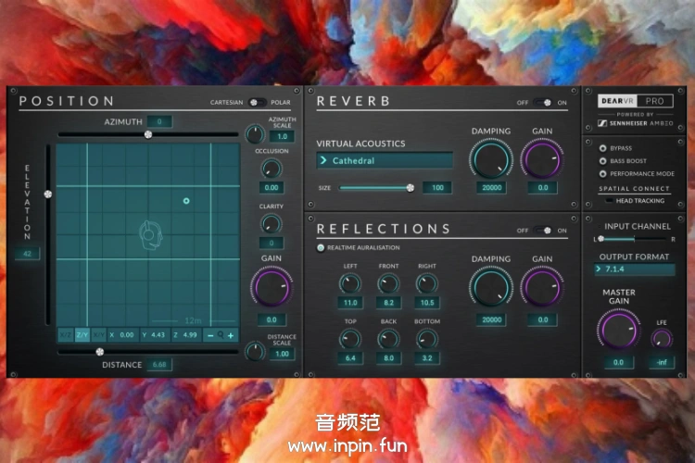Toggle the Cartesian/Polar switch

pyautogui.click(x=256, y=102)
